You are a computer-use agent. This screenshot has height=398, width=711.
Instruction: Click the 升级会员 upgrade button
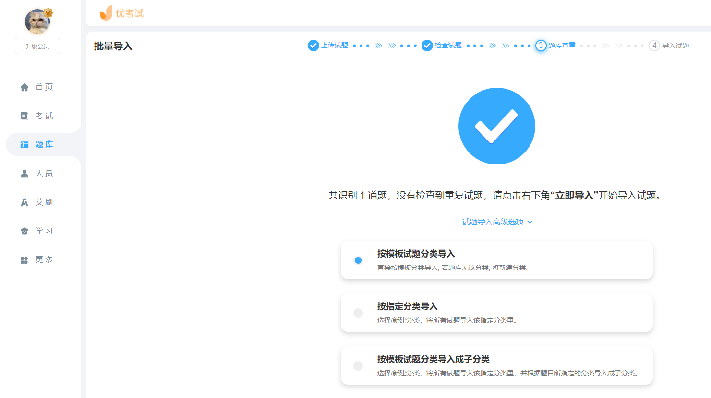(37, 46)
